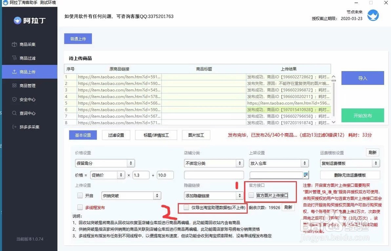This screenshot has height=251, width=391.
Task: Click the 商品标题 column header
Action: (x=204, y=69)
